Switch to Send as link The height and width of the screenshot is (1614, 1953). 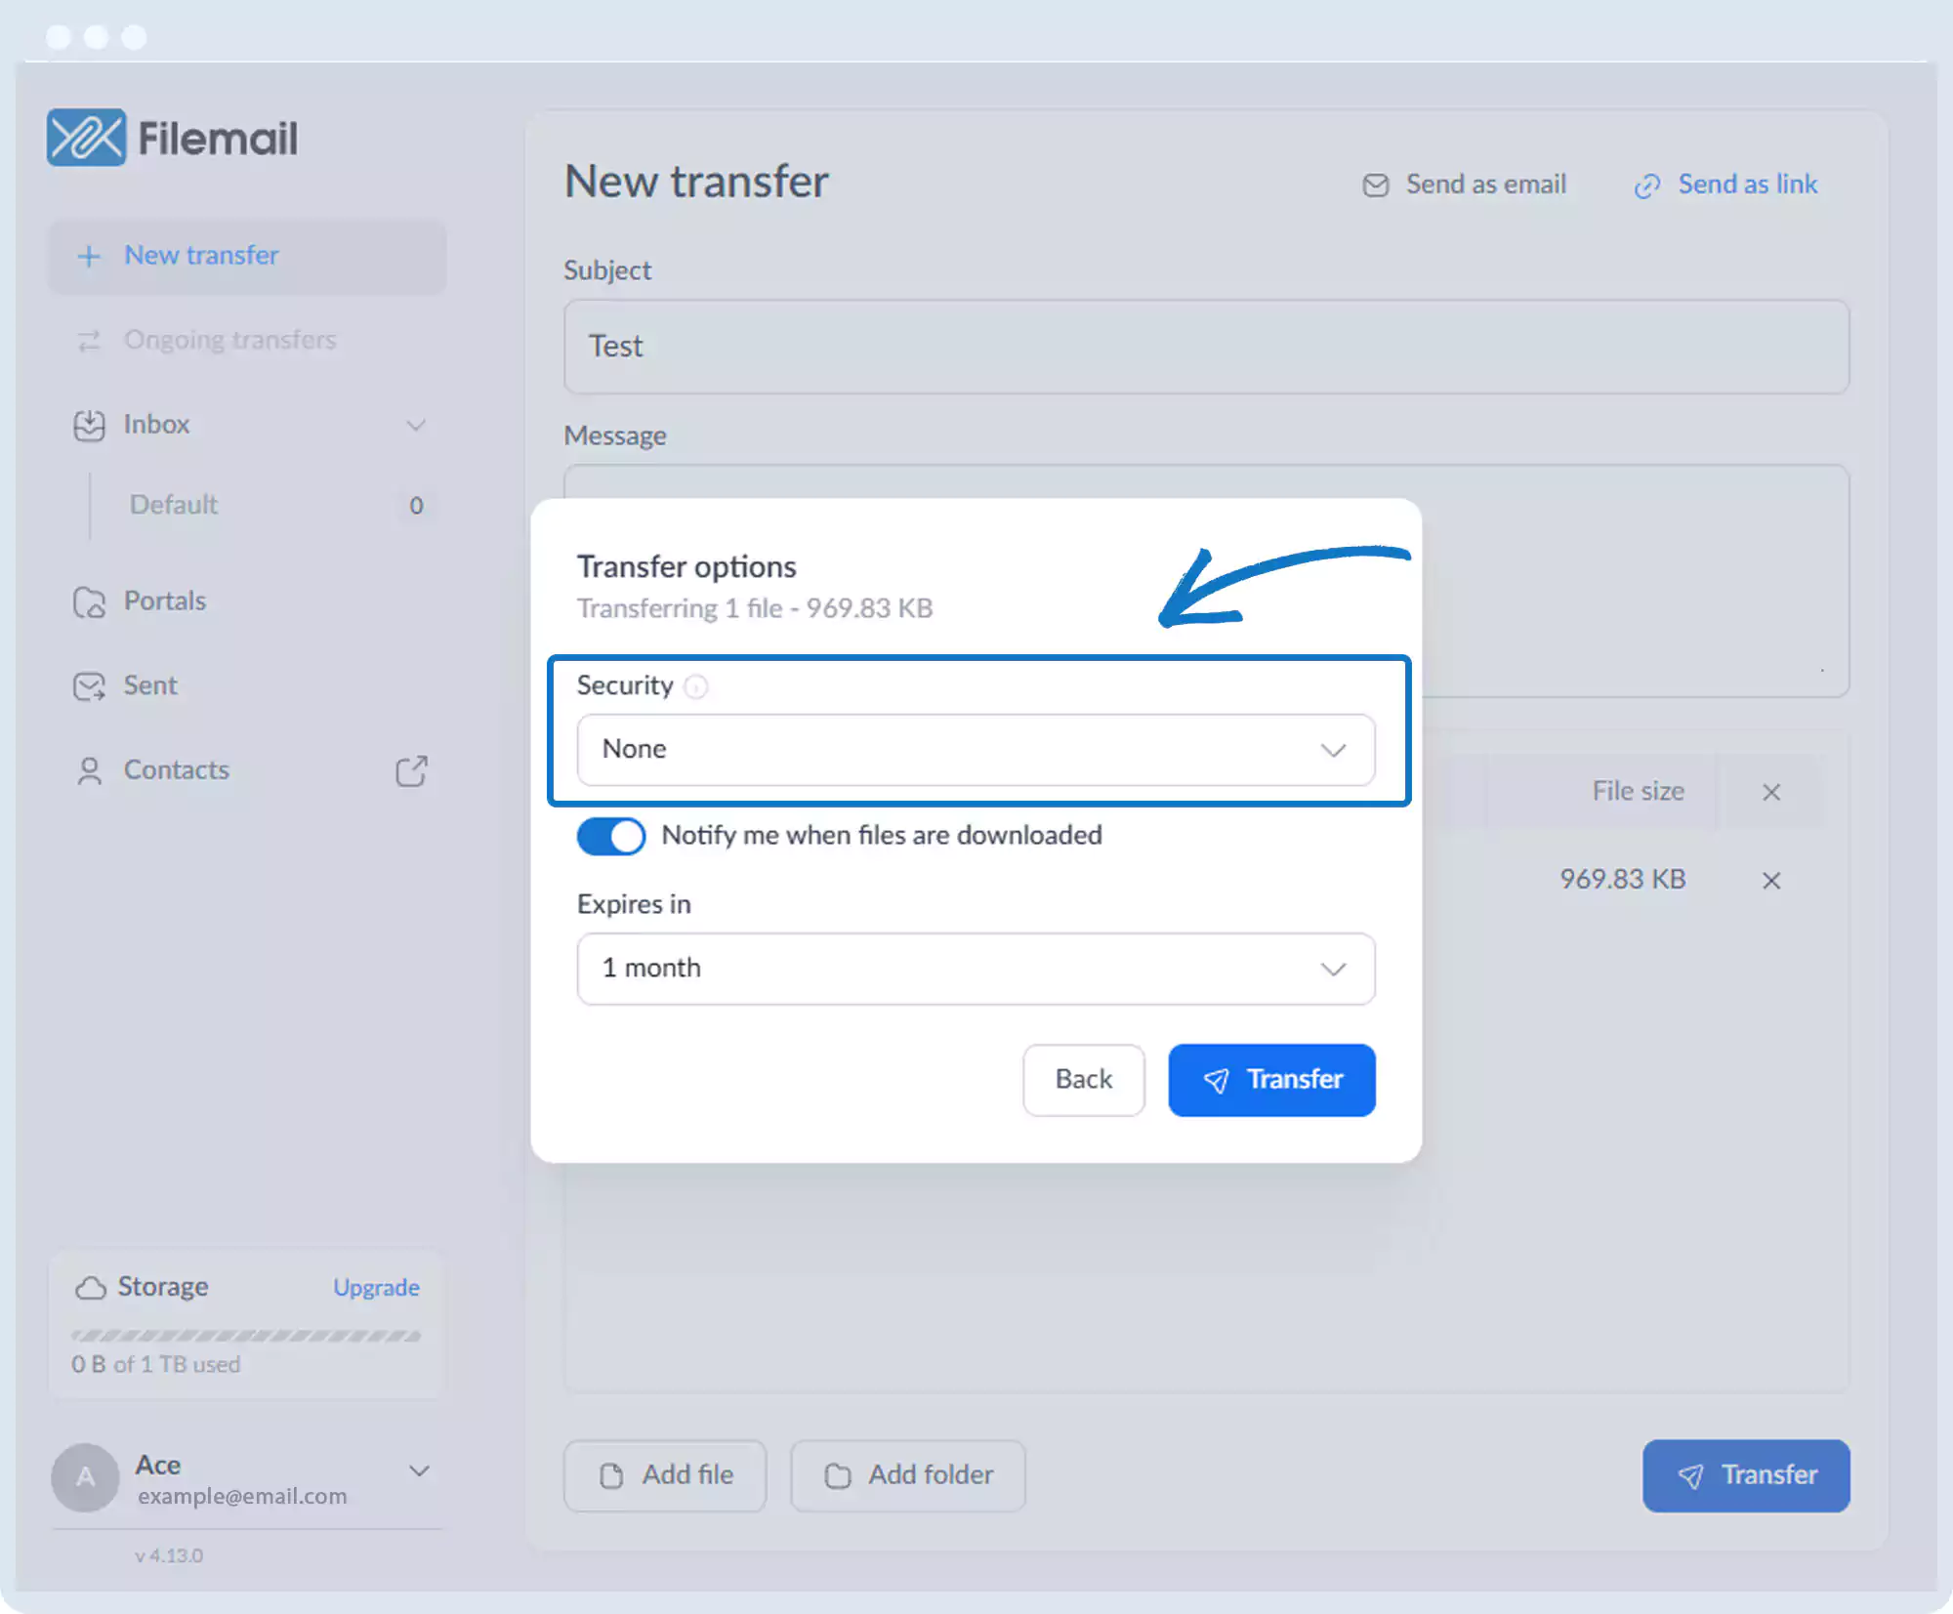1725,185
